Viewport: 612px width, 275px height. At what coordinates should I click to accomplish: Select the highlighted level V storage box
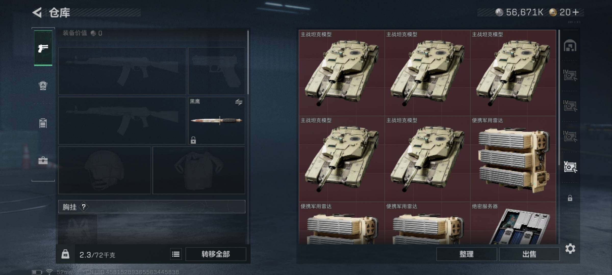click(570, 167)
